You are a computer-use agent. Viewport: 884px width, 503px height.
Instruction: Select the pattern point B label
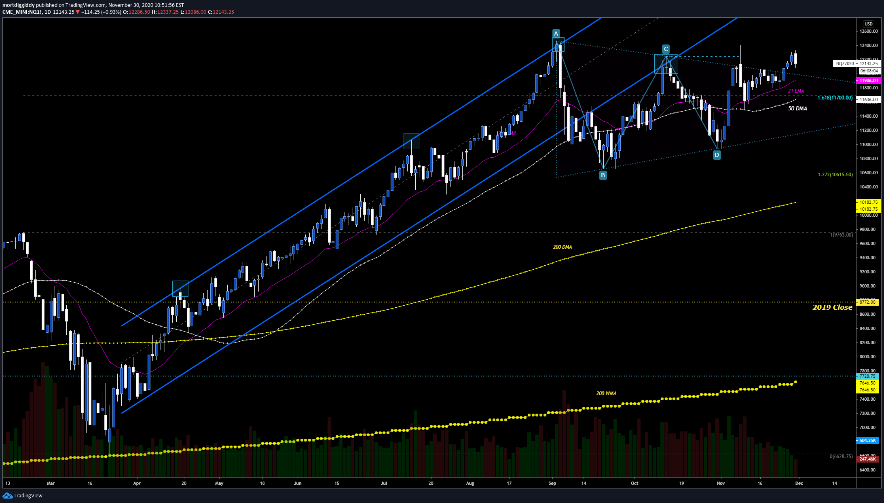pyautogui.click(x=603, y=175)
